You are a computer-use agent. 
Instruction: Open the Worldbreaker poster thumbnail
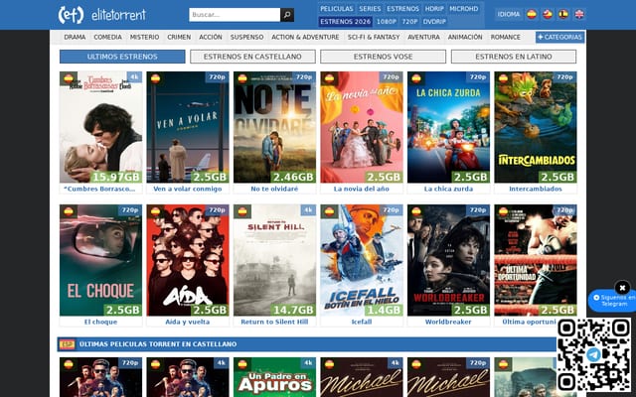[448, 260]
